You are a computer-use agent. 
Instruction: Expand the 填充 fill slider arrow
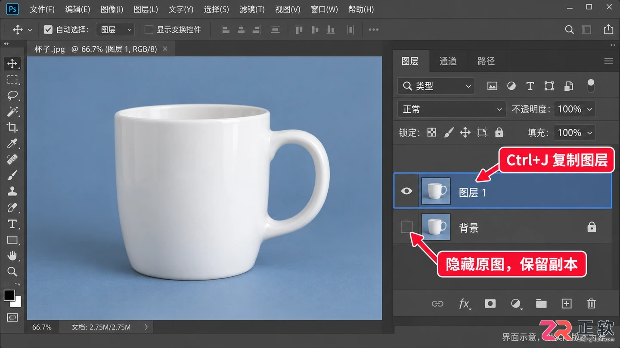click(590, 133)
